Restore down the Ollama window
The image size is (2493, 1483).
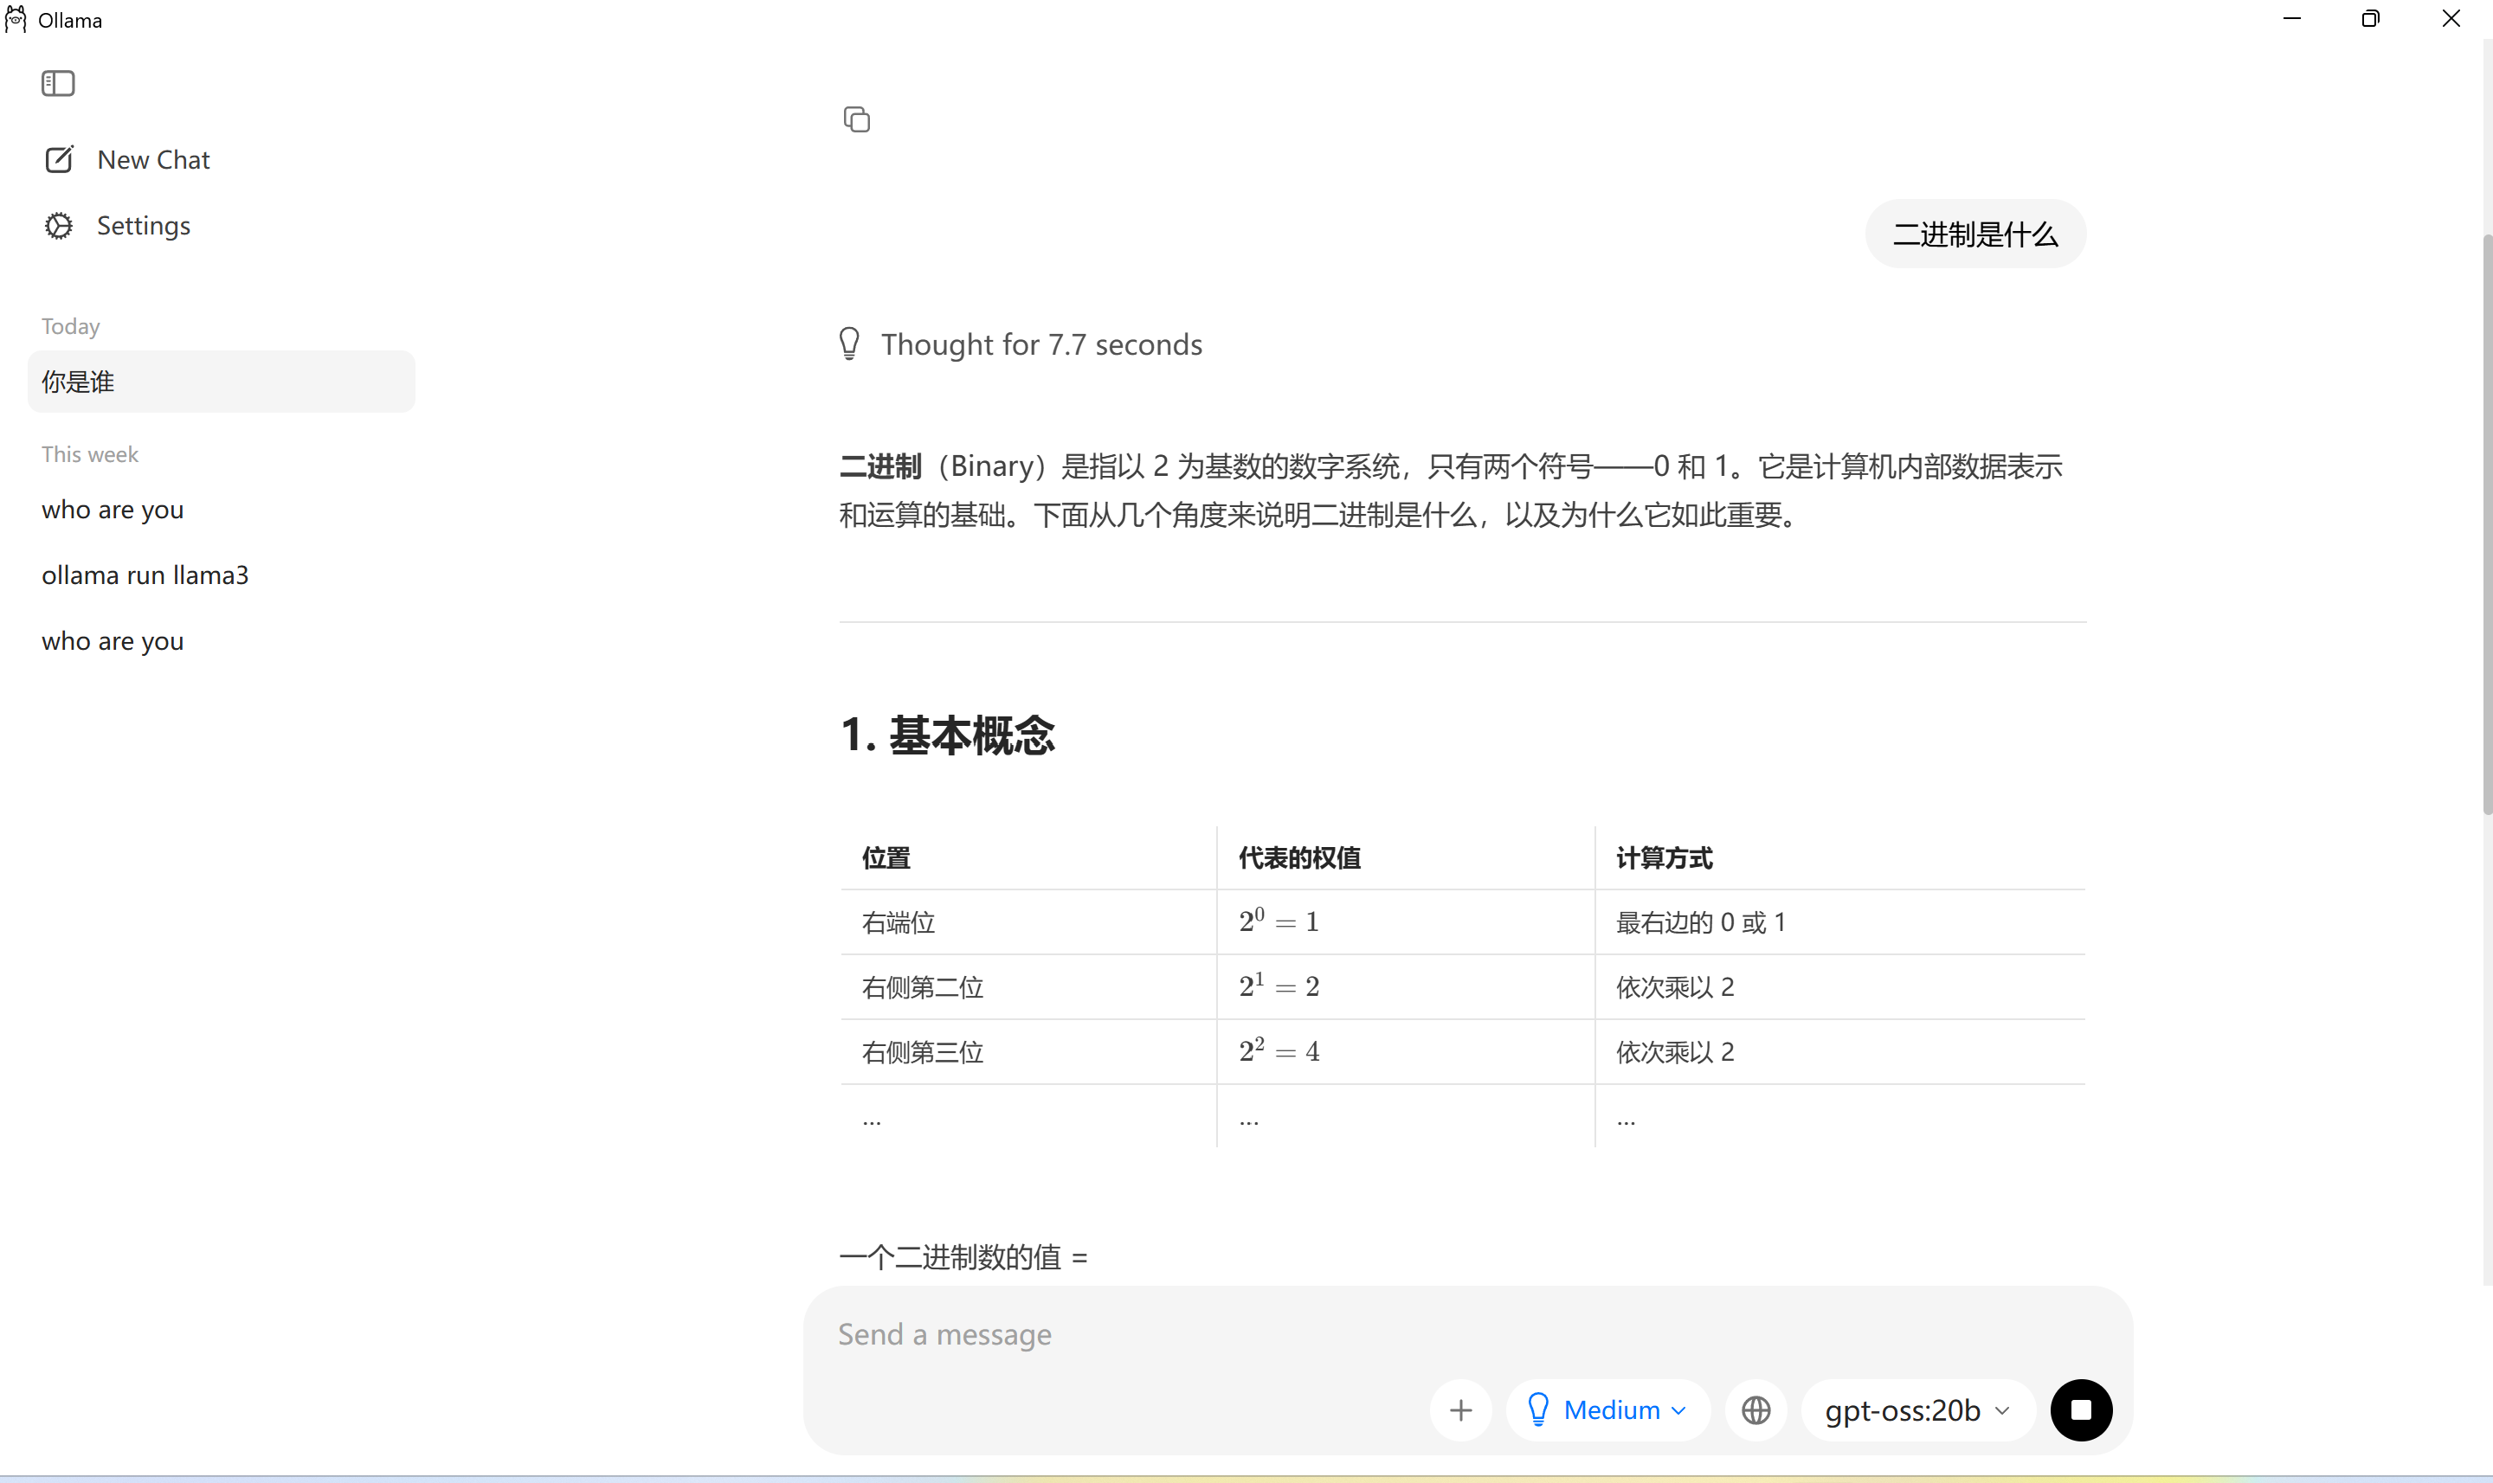click(x=2371, y=18)
